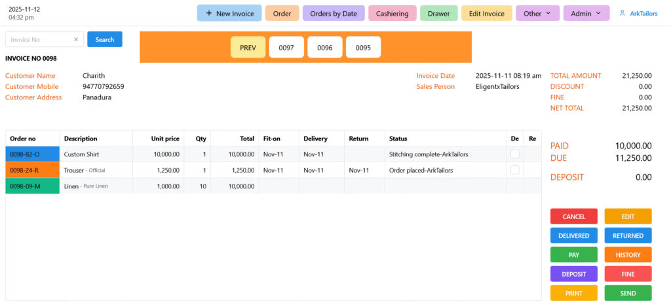Go to the Cashiering section
This screenshot has width=671, height=306.
(x=392, y=13)
